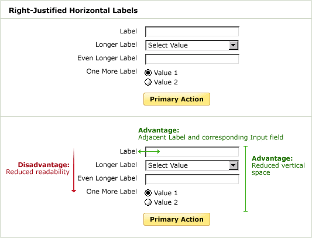
Task: Click the dropdown arrow in the annotated form
Action: tap(234, 165)
